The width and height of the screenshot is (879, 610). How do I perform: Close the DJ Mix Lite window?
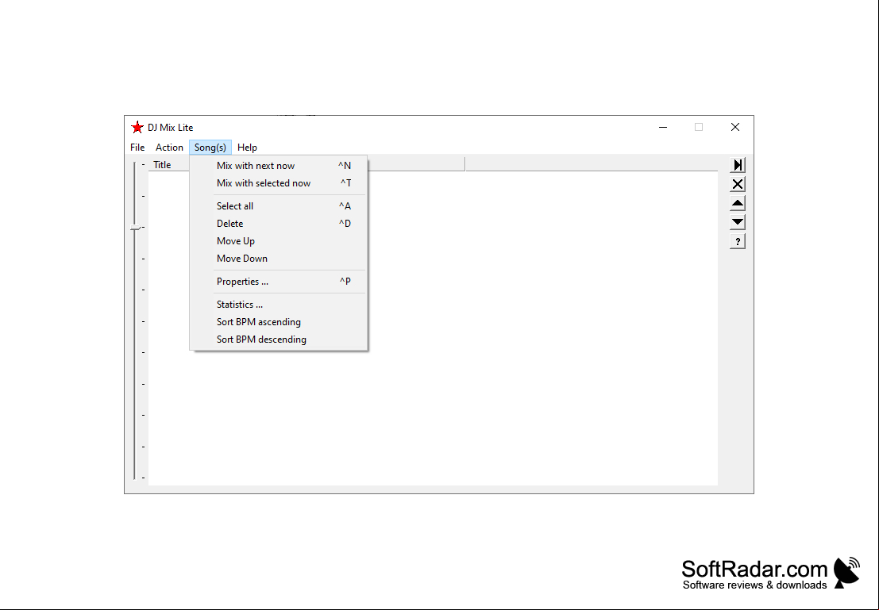click(x=735, y=127)
